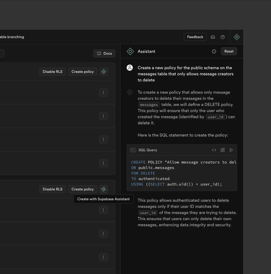Open the Supabase Assistant icon in top bar
Screen dimensions: 271x274
point(236,37)
